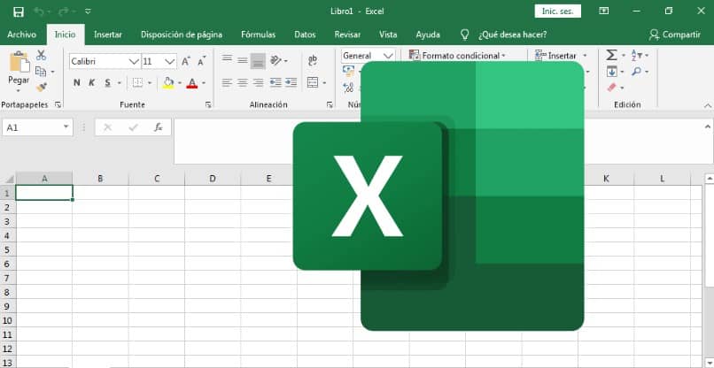Activate the Format Painter brush

pyautogui.click(x=42, y=87)
